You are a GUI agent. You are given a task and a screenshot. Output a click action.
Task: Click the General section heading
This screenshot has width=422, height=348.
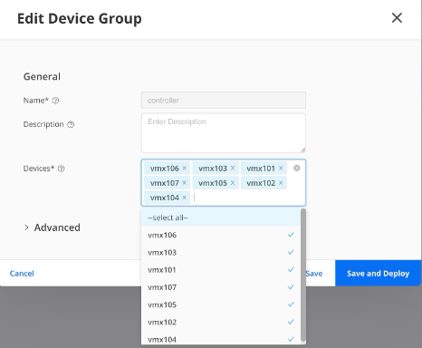click(42, 76)
